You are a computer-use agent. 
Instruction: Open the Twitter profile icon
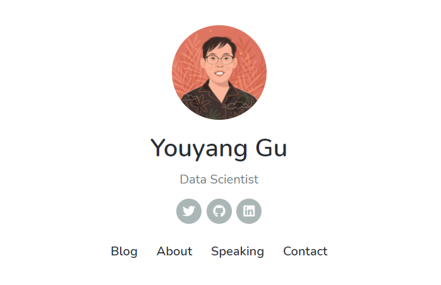189,211
